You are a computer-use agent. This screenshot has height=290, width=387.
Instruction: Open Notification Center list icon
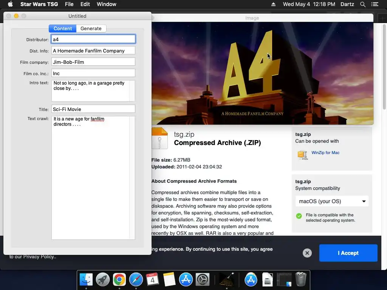click(375, 4)
